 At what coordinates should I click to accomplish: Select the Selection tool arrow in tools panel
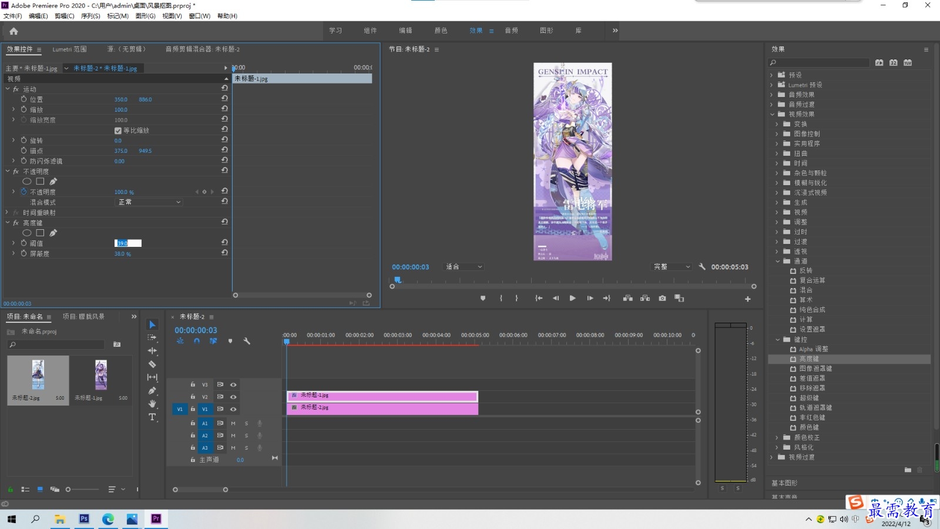(x=153, y=324)
